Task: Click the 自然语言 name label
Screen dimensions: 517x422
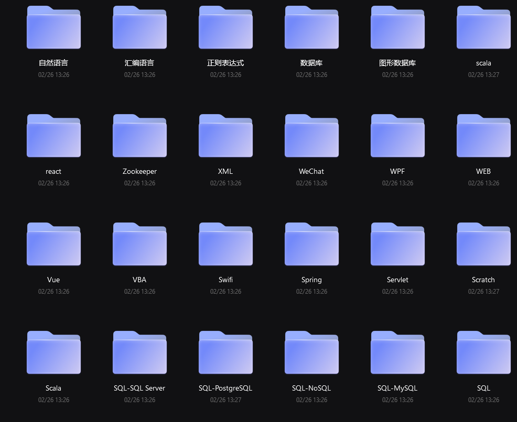Action: click(x=53, y=63)
